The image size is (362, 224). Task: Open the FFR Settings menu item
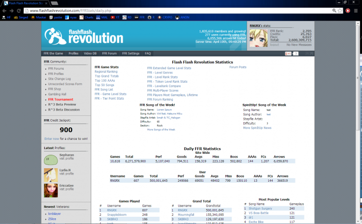(x=130, y=53)
